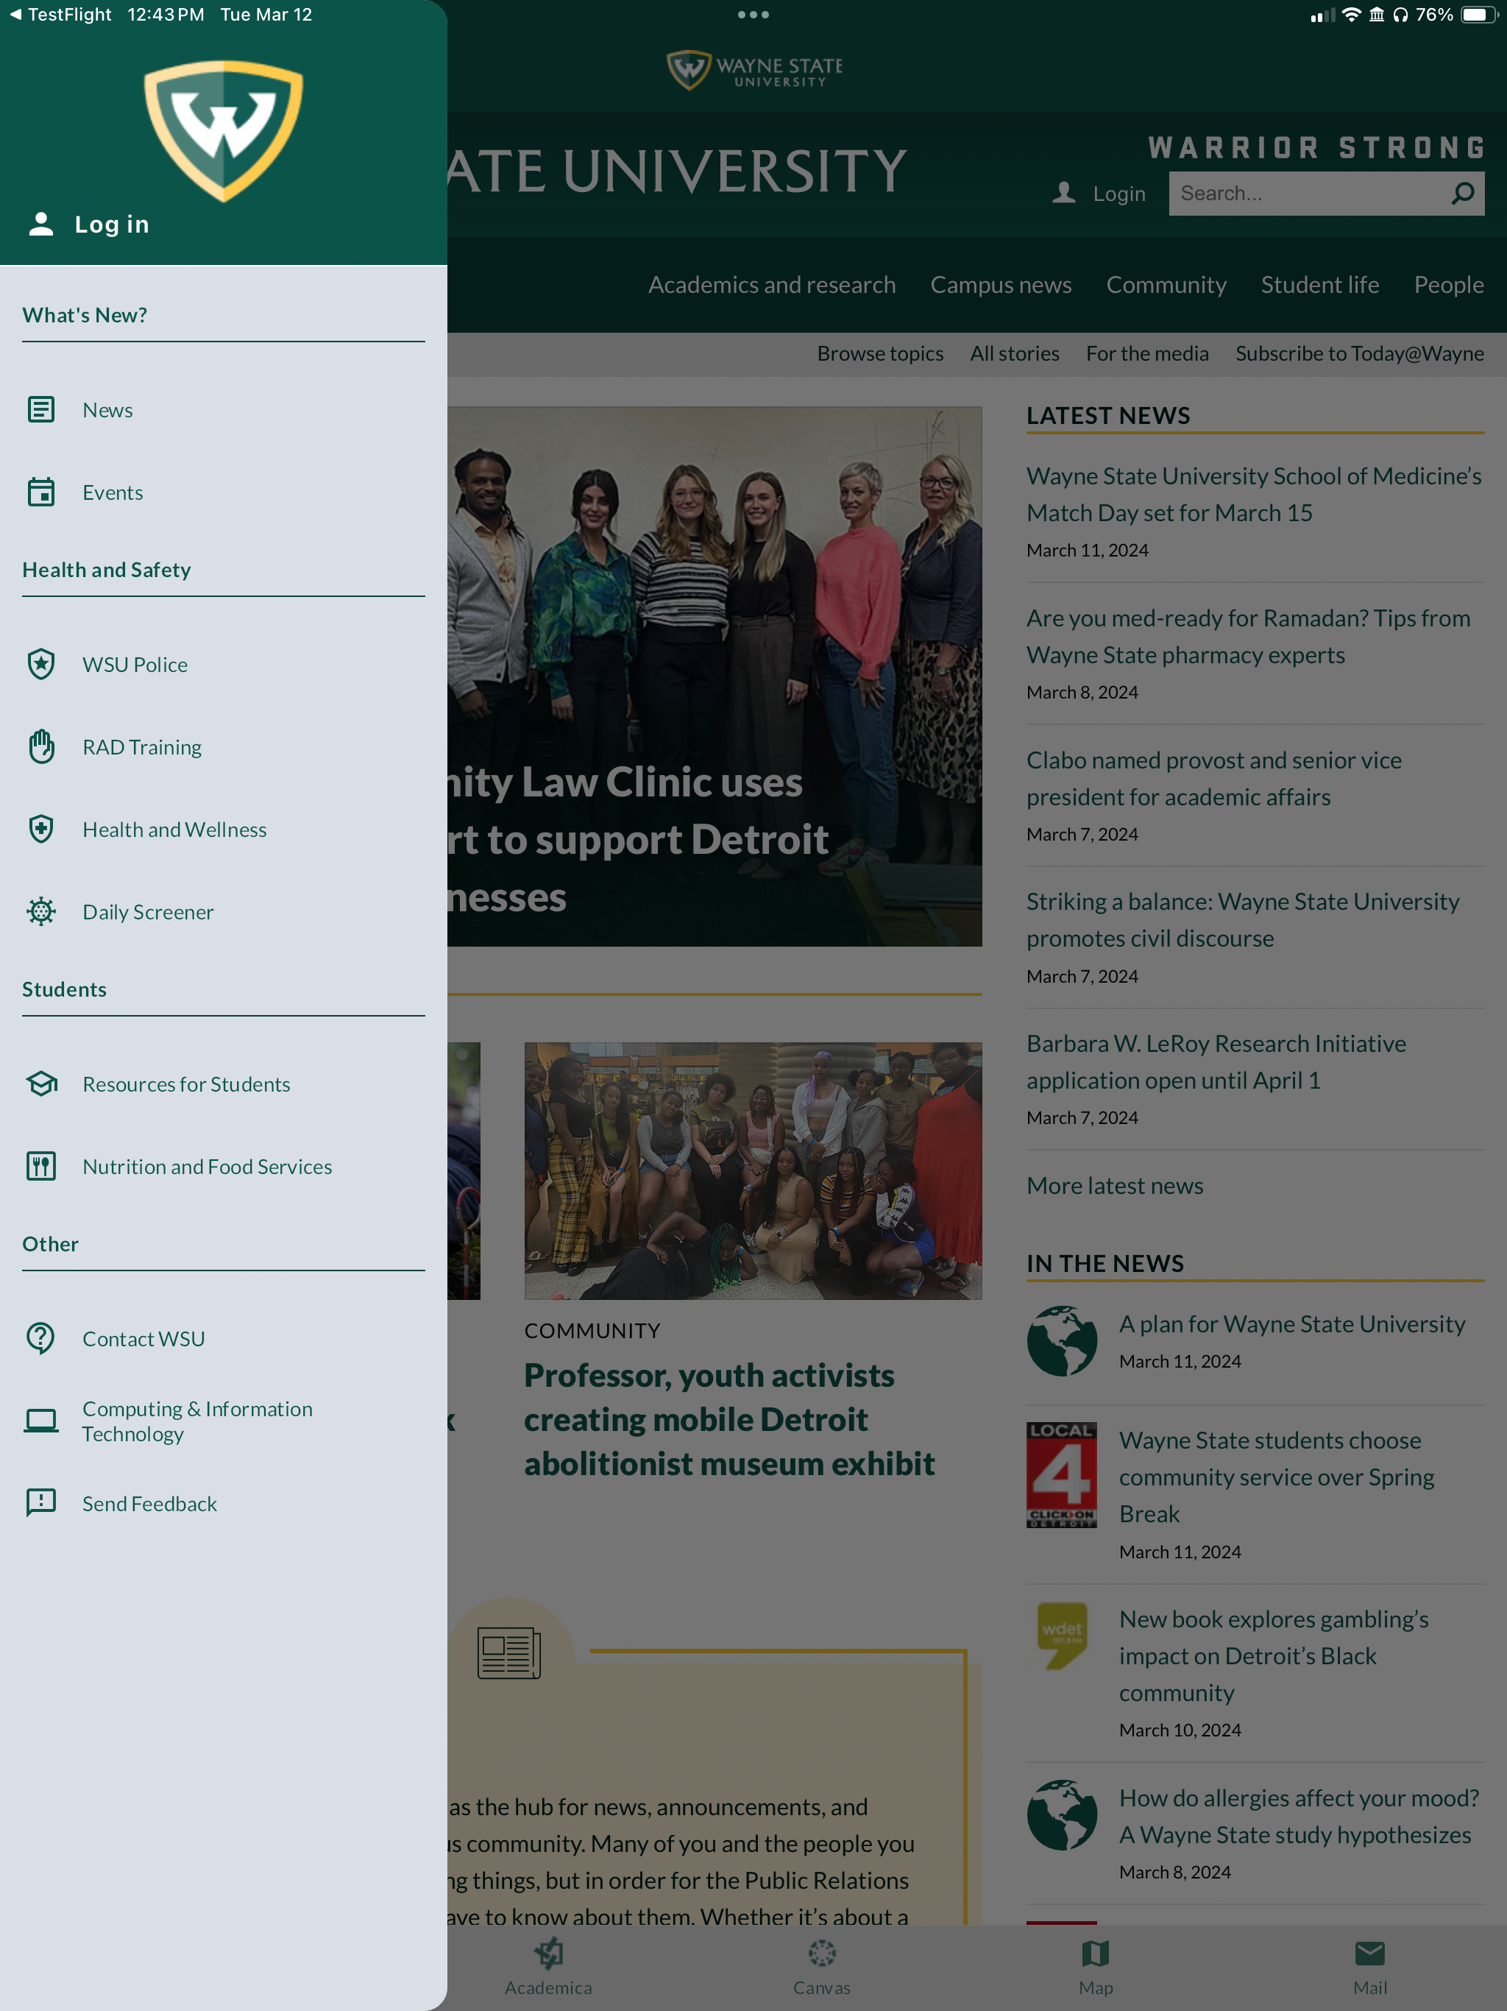
Task: Tap the Computing & Information Technology laptop icon
Action: pos(41,1420)
